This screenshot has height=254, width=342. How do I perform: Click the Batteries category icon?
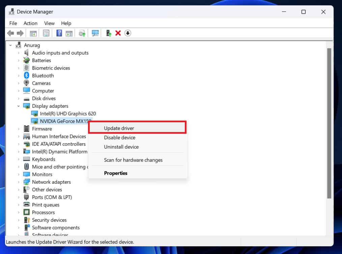pos(26,60)
